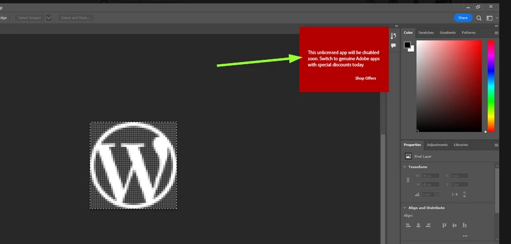
Task: Click the Pixel Layer label
Action: pos(423,156)
